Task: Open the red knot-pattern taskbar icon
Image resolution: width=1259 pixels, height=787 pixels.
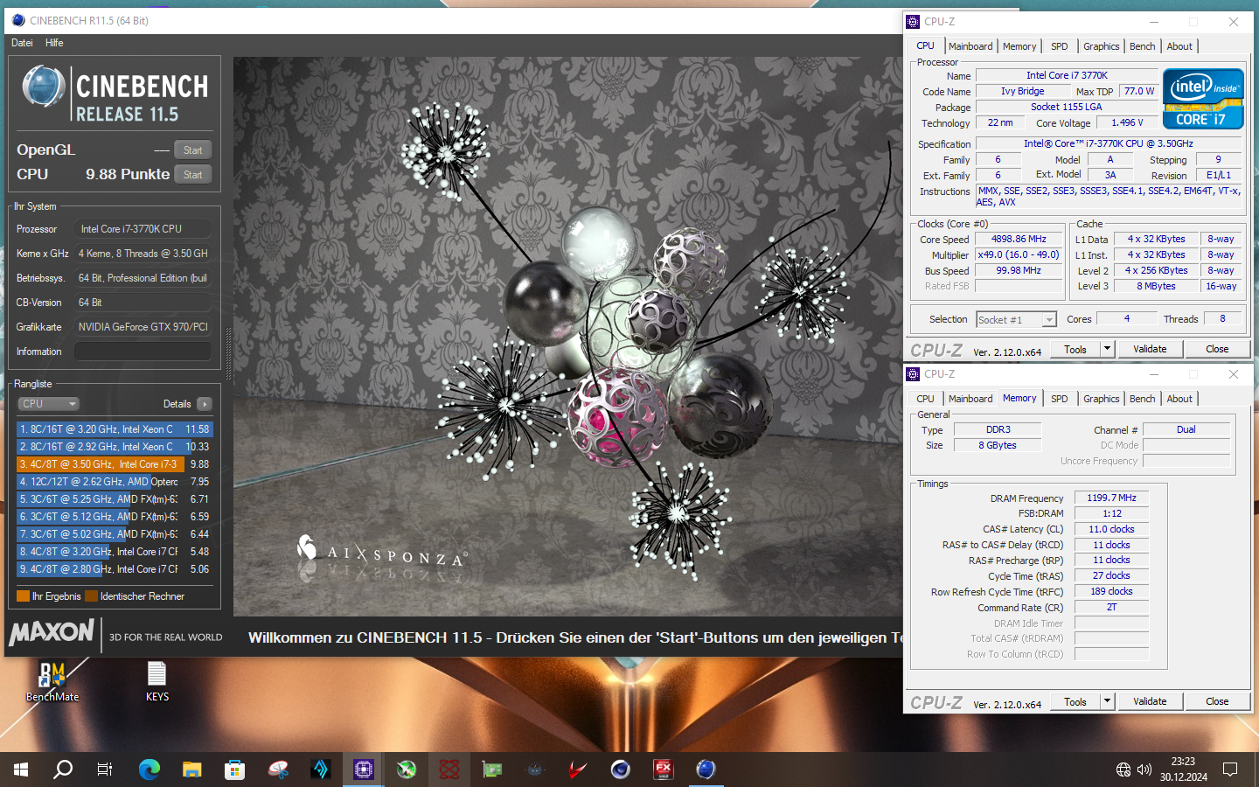Action: click(x=449, y=770)
